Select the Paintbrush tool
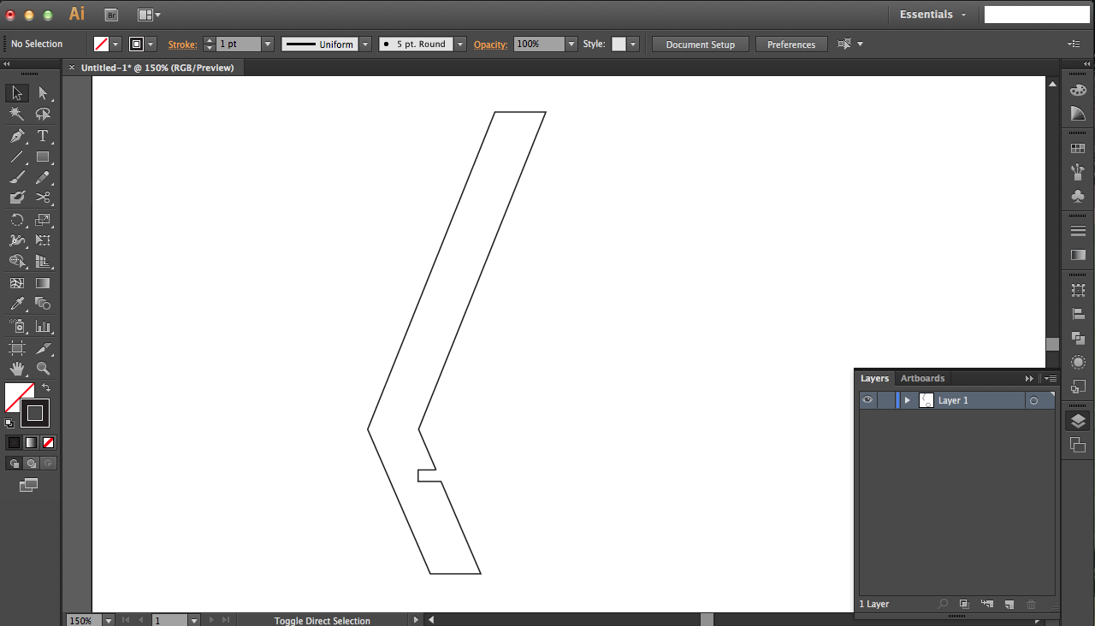 point(17,177)
